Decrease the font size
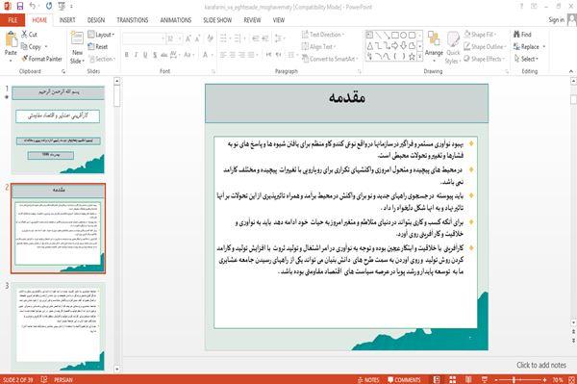 pyautogui.click(x=197, y=38)
